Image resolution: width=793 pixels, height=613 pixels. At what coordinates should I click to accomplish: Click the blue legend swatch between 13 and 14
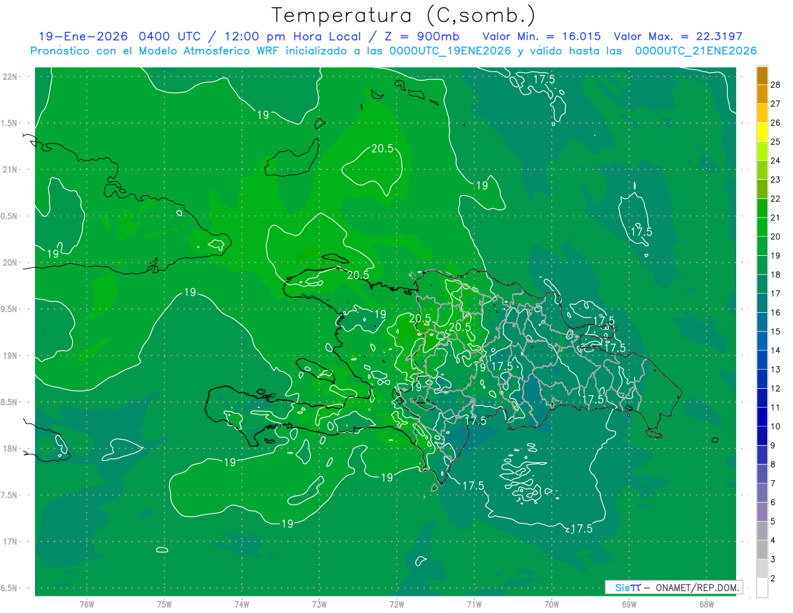pos(762,360)
